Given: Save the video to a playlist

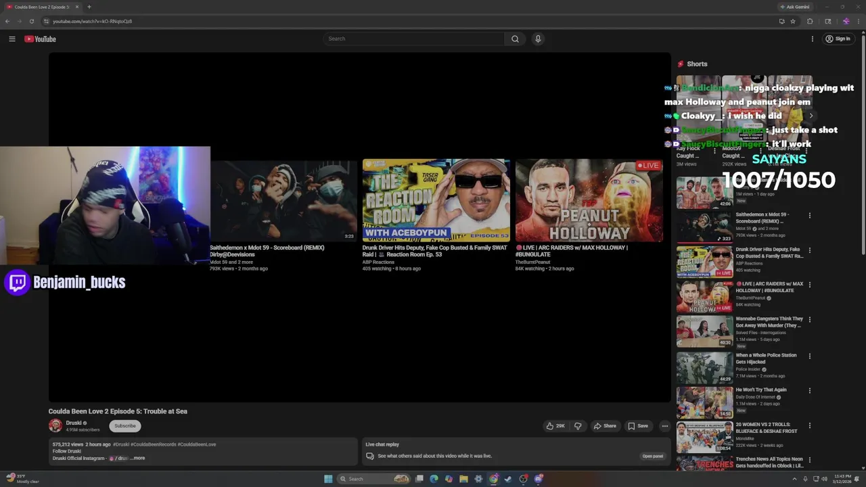Looking at the screenshot, I should [638, 426].
